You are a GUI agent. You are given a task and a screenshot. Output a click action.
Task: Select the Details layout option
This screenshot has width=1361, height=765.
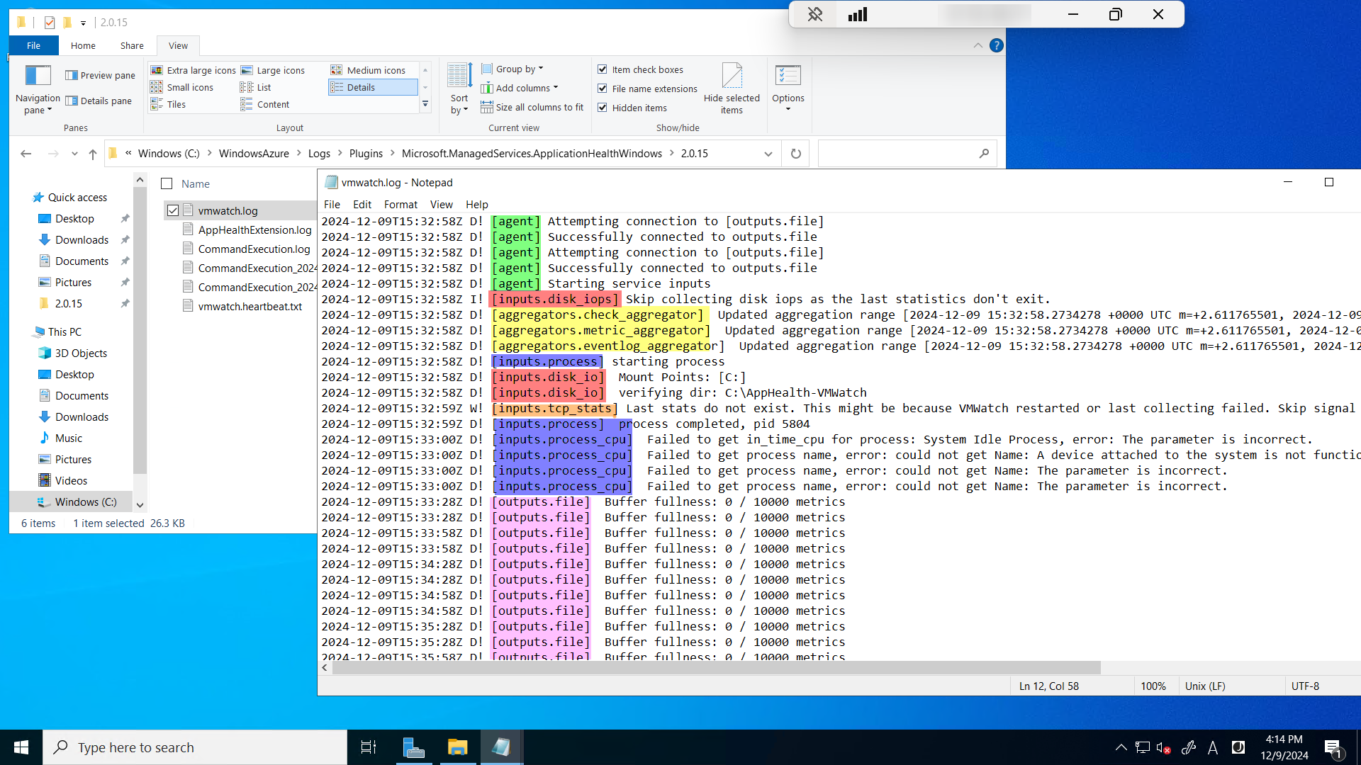coord(373,87)
